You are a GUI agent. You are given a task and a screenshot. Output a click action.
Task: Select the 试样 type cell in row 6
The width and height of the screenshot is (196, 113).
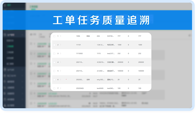(88, 79)
